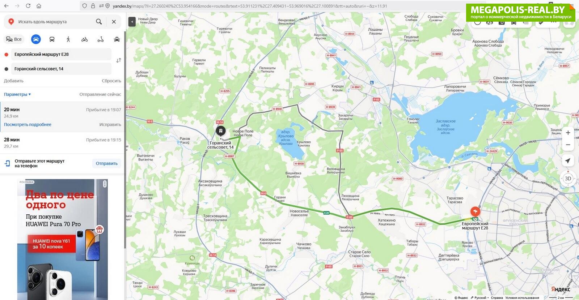Select the public transport bus icon
The image size is (579, 300).
pos(52,39)
